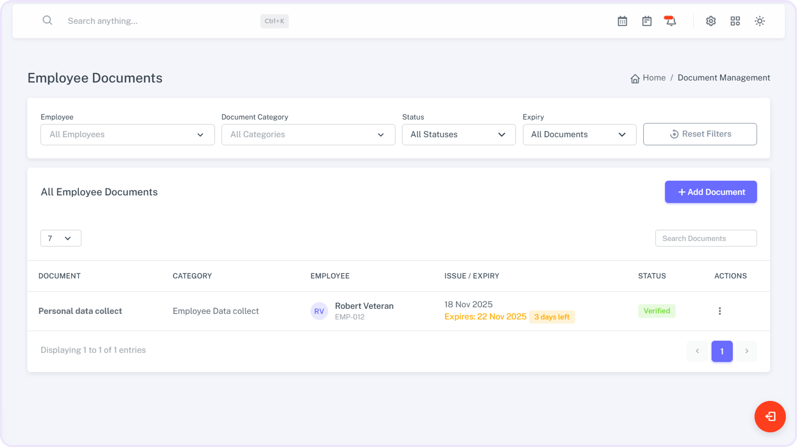Click the red floating logout button

pyautogui.click(x=770, y=417)
